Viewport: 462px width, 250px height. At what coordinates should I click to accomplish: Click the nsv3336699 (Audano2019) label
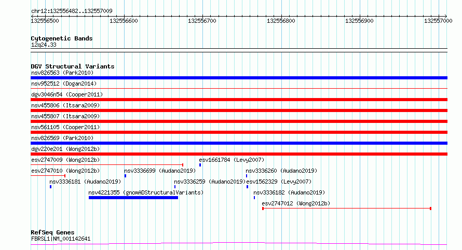coord(160,171)
